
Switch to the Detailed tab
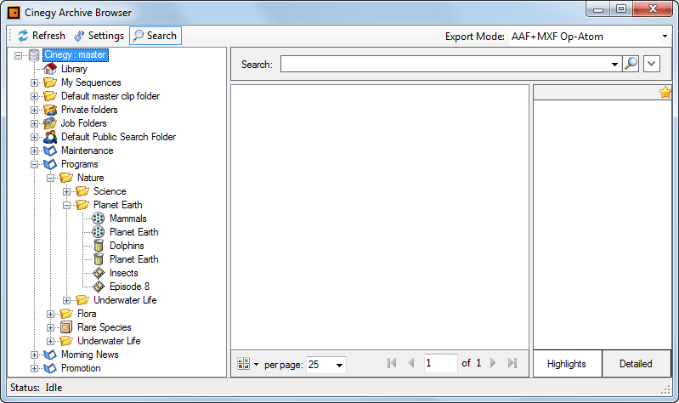[636, 364]
